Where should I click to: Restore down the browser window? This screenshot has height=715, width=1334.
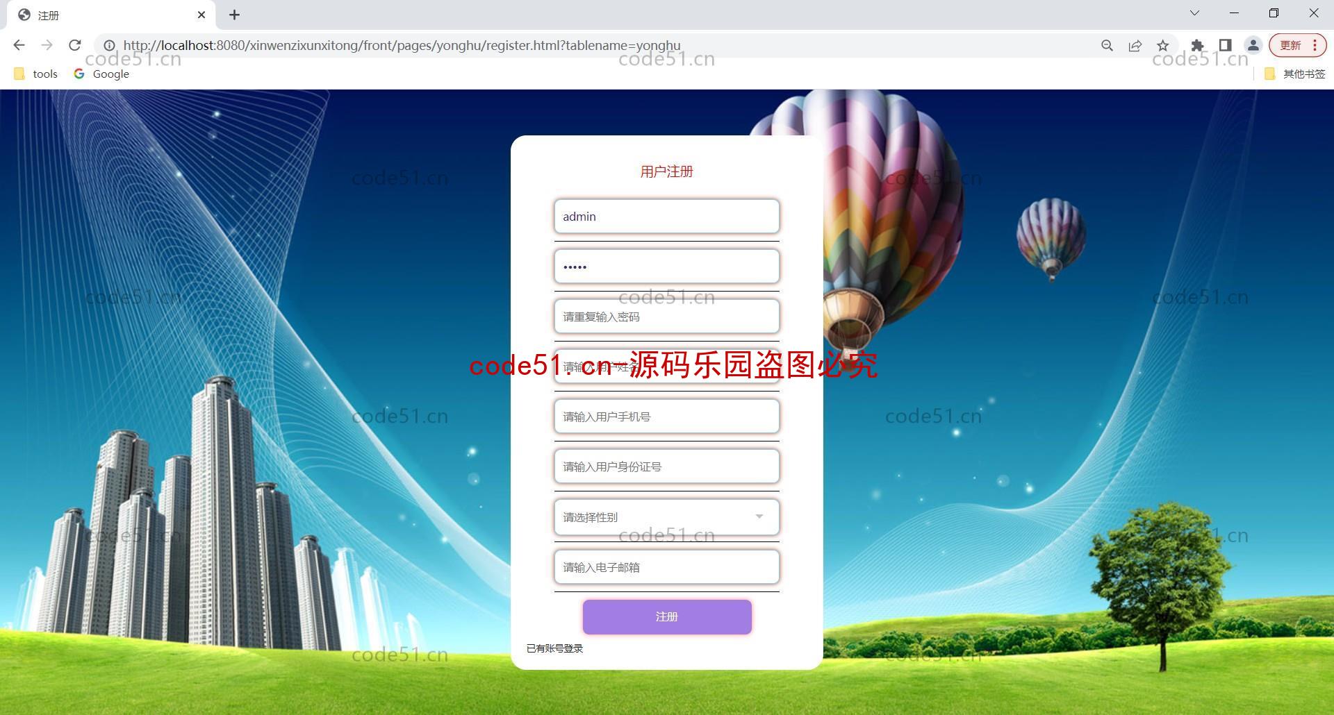point(1274,13)
